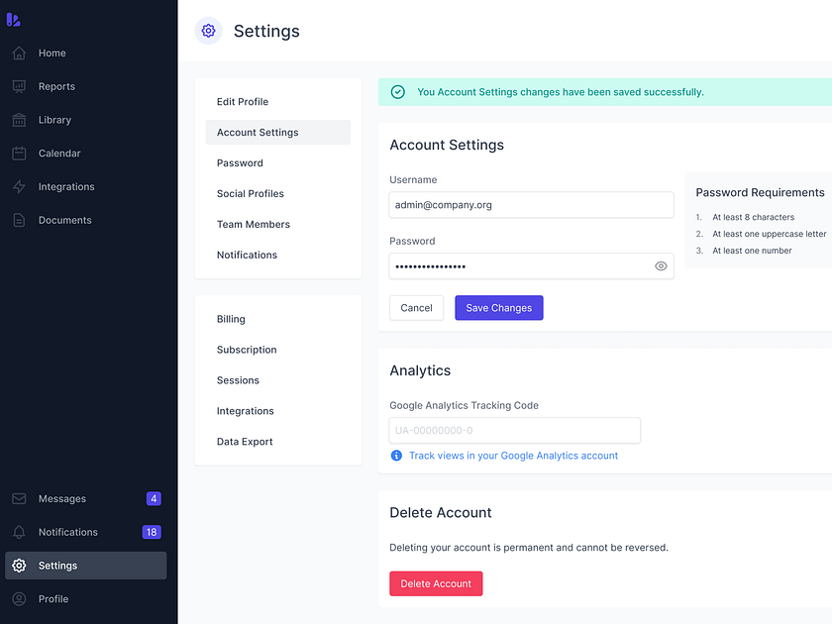Click the 'At least 8 characters' requirement
The image size is (832, 624).
tap(753, 217)
